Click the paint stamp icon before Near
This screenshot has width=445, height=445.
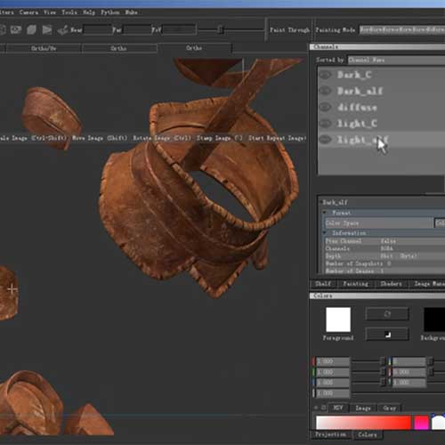pyautogui.click(x=62, y=30)
